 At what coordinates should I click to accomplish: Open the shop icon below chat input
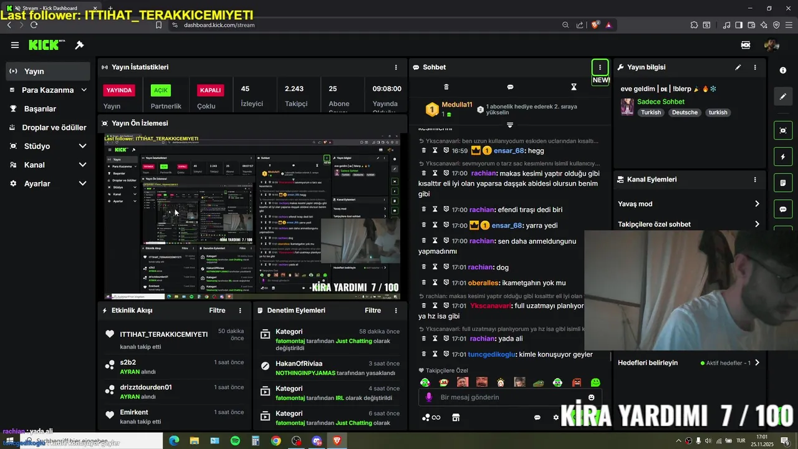coord(456,417)
